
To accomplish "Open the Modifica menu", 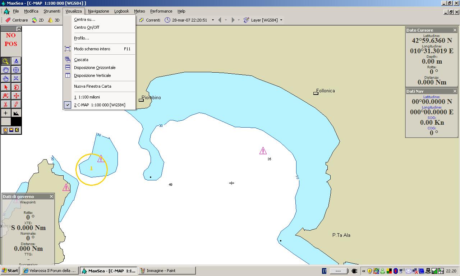I will click(31, 11).
